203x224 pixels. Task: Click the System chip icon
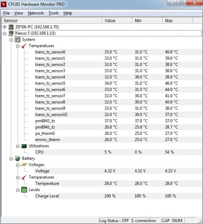[x=18, y=40]
